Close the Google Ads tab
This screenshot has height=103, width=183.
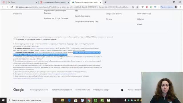point(100,2)
